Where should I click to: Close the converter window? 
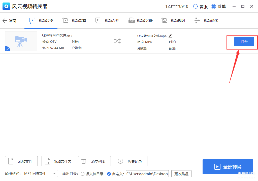252,6
